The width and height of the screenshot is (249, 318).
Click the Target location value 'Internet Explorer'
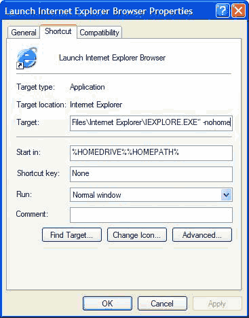coord(96,105)
